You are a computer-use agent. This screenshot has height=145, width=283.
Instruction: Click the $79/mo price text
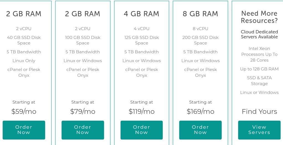(83, 111)
